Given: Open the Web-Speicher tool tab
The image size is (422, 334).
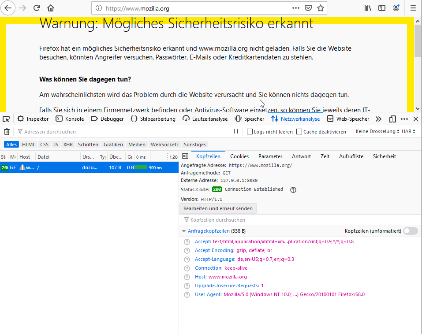Looking at the screenshot, I should tap(348, 119).
